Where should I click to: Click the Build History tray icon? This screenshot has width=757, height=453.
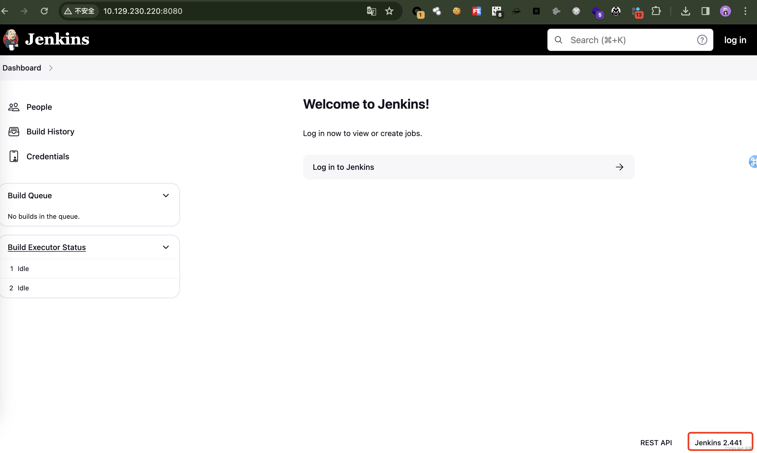point(14,132)
